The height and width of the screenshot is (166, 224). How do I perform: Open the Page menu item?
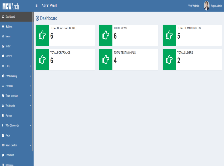8,136
